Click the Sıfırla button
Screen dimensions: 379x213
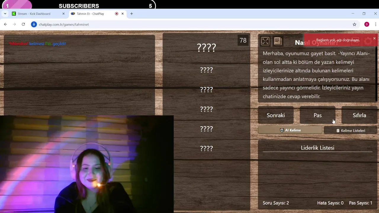click(359, 115)
